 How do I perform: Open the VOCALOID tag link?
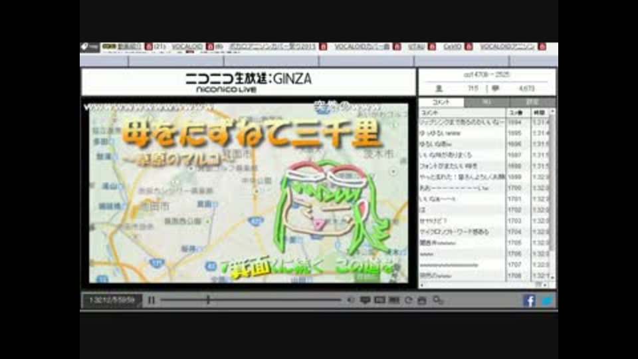pos(187,47)
